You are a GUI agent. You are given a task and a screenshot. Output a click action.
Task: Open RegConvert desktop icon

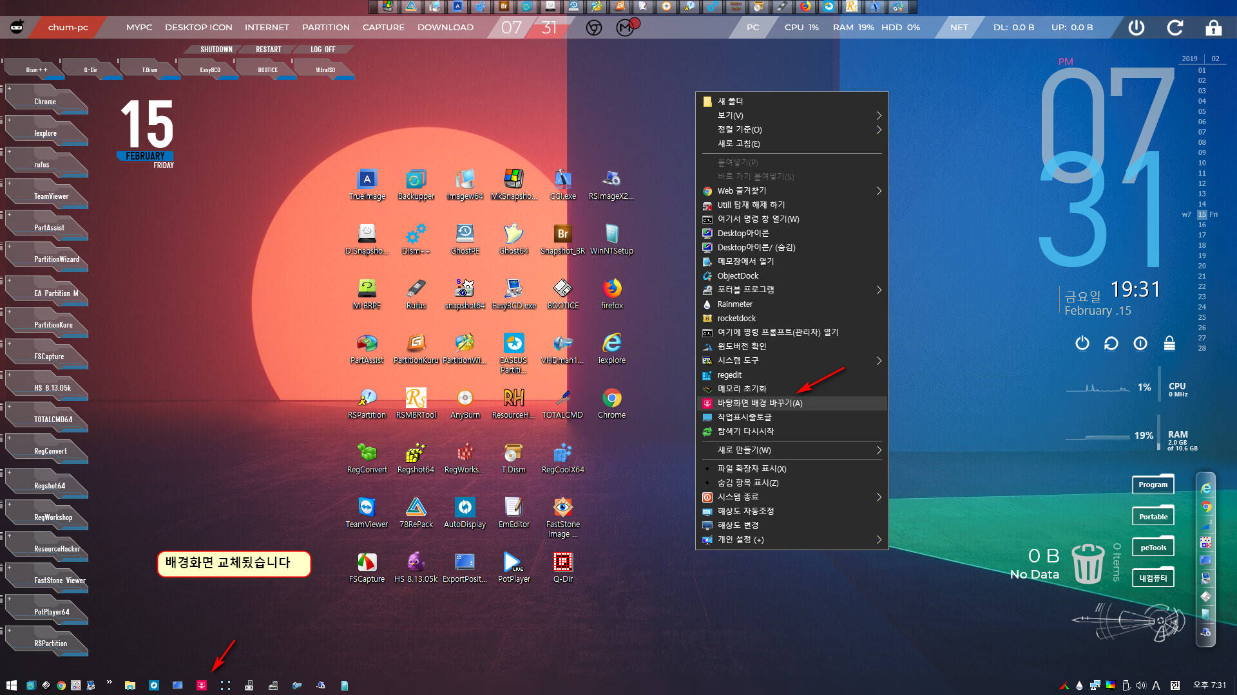coord(367,458)
